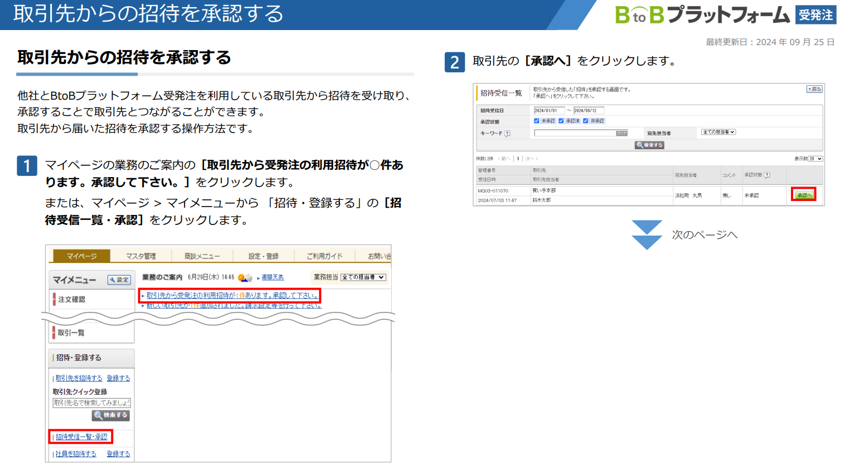
Task: Open the 業務担当 全ての担当者 dropdown
Action: pos(363,277)
